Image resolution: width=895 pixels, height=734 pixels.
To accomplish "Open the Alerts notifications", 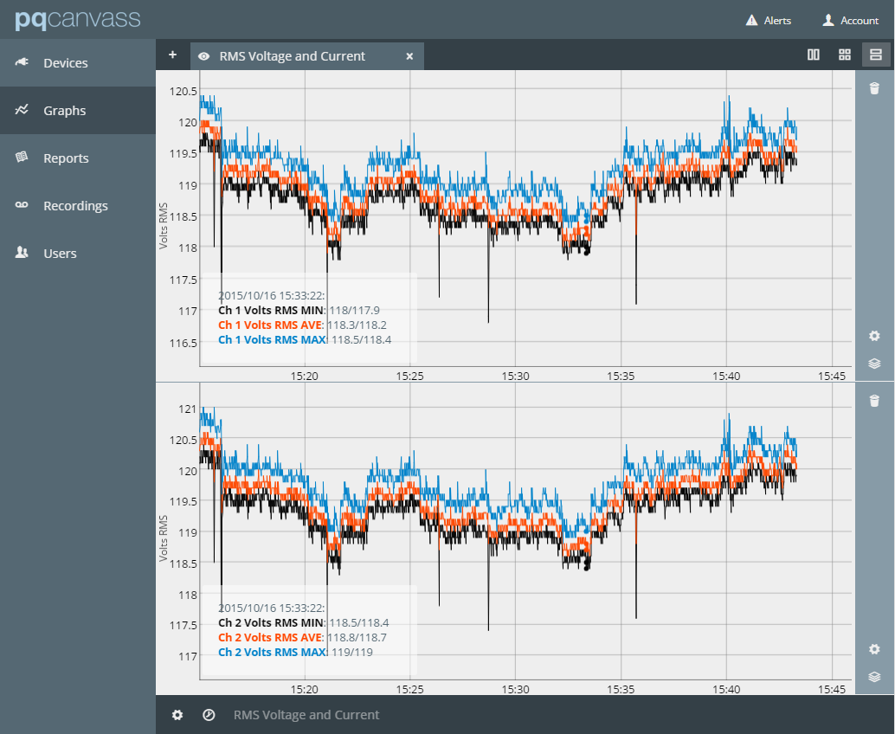I will 768,20.
